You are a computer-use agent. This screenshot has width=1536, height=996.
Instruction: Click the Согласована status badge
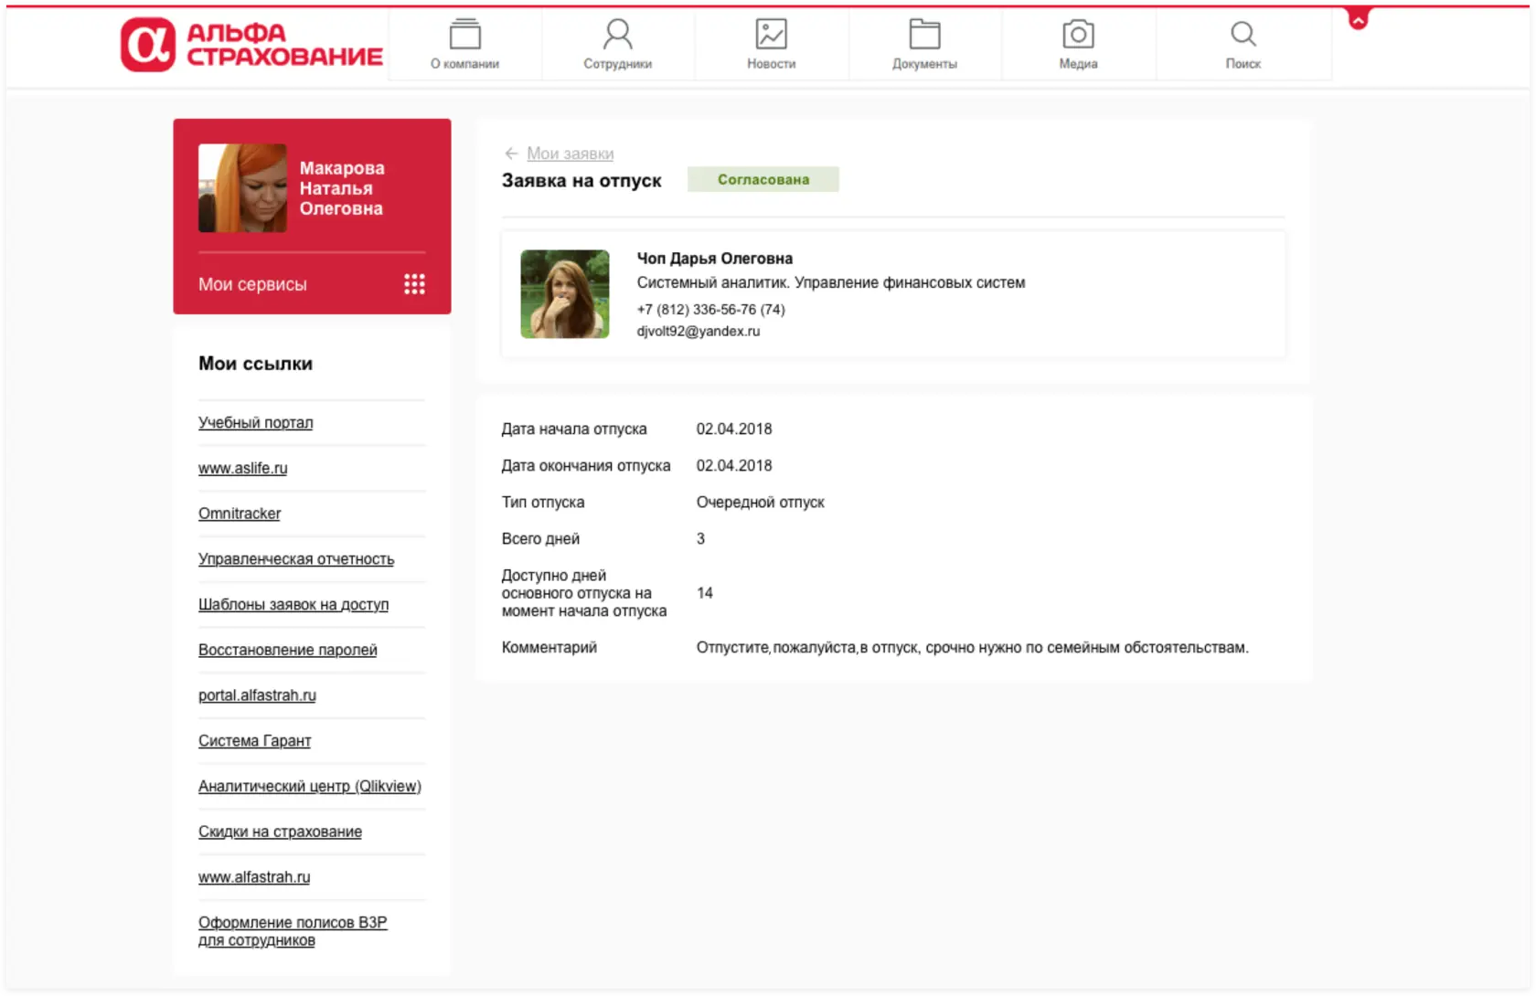point(763,179)
